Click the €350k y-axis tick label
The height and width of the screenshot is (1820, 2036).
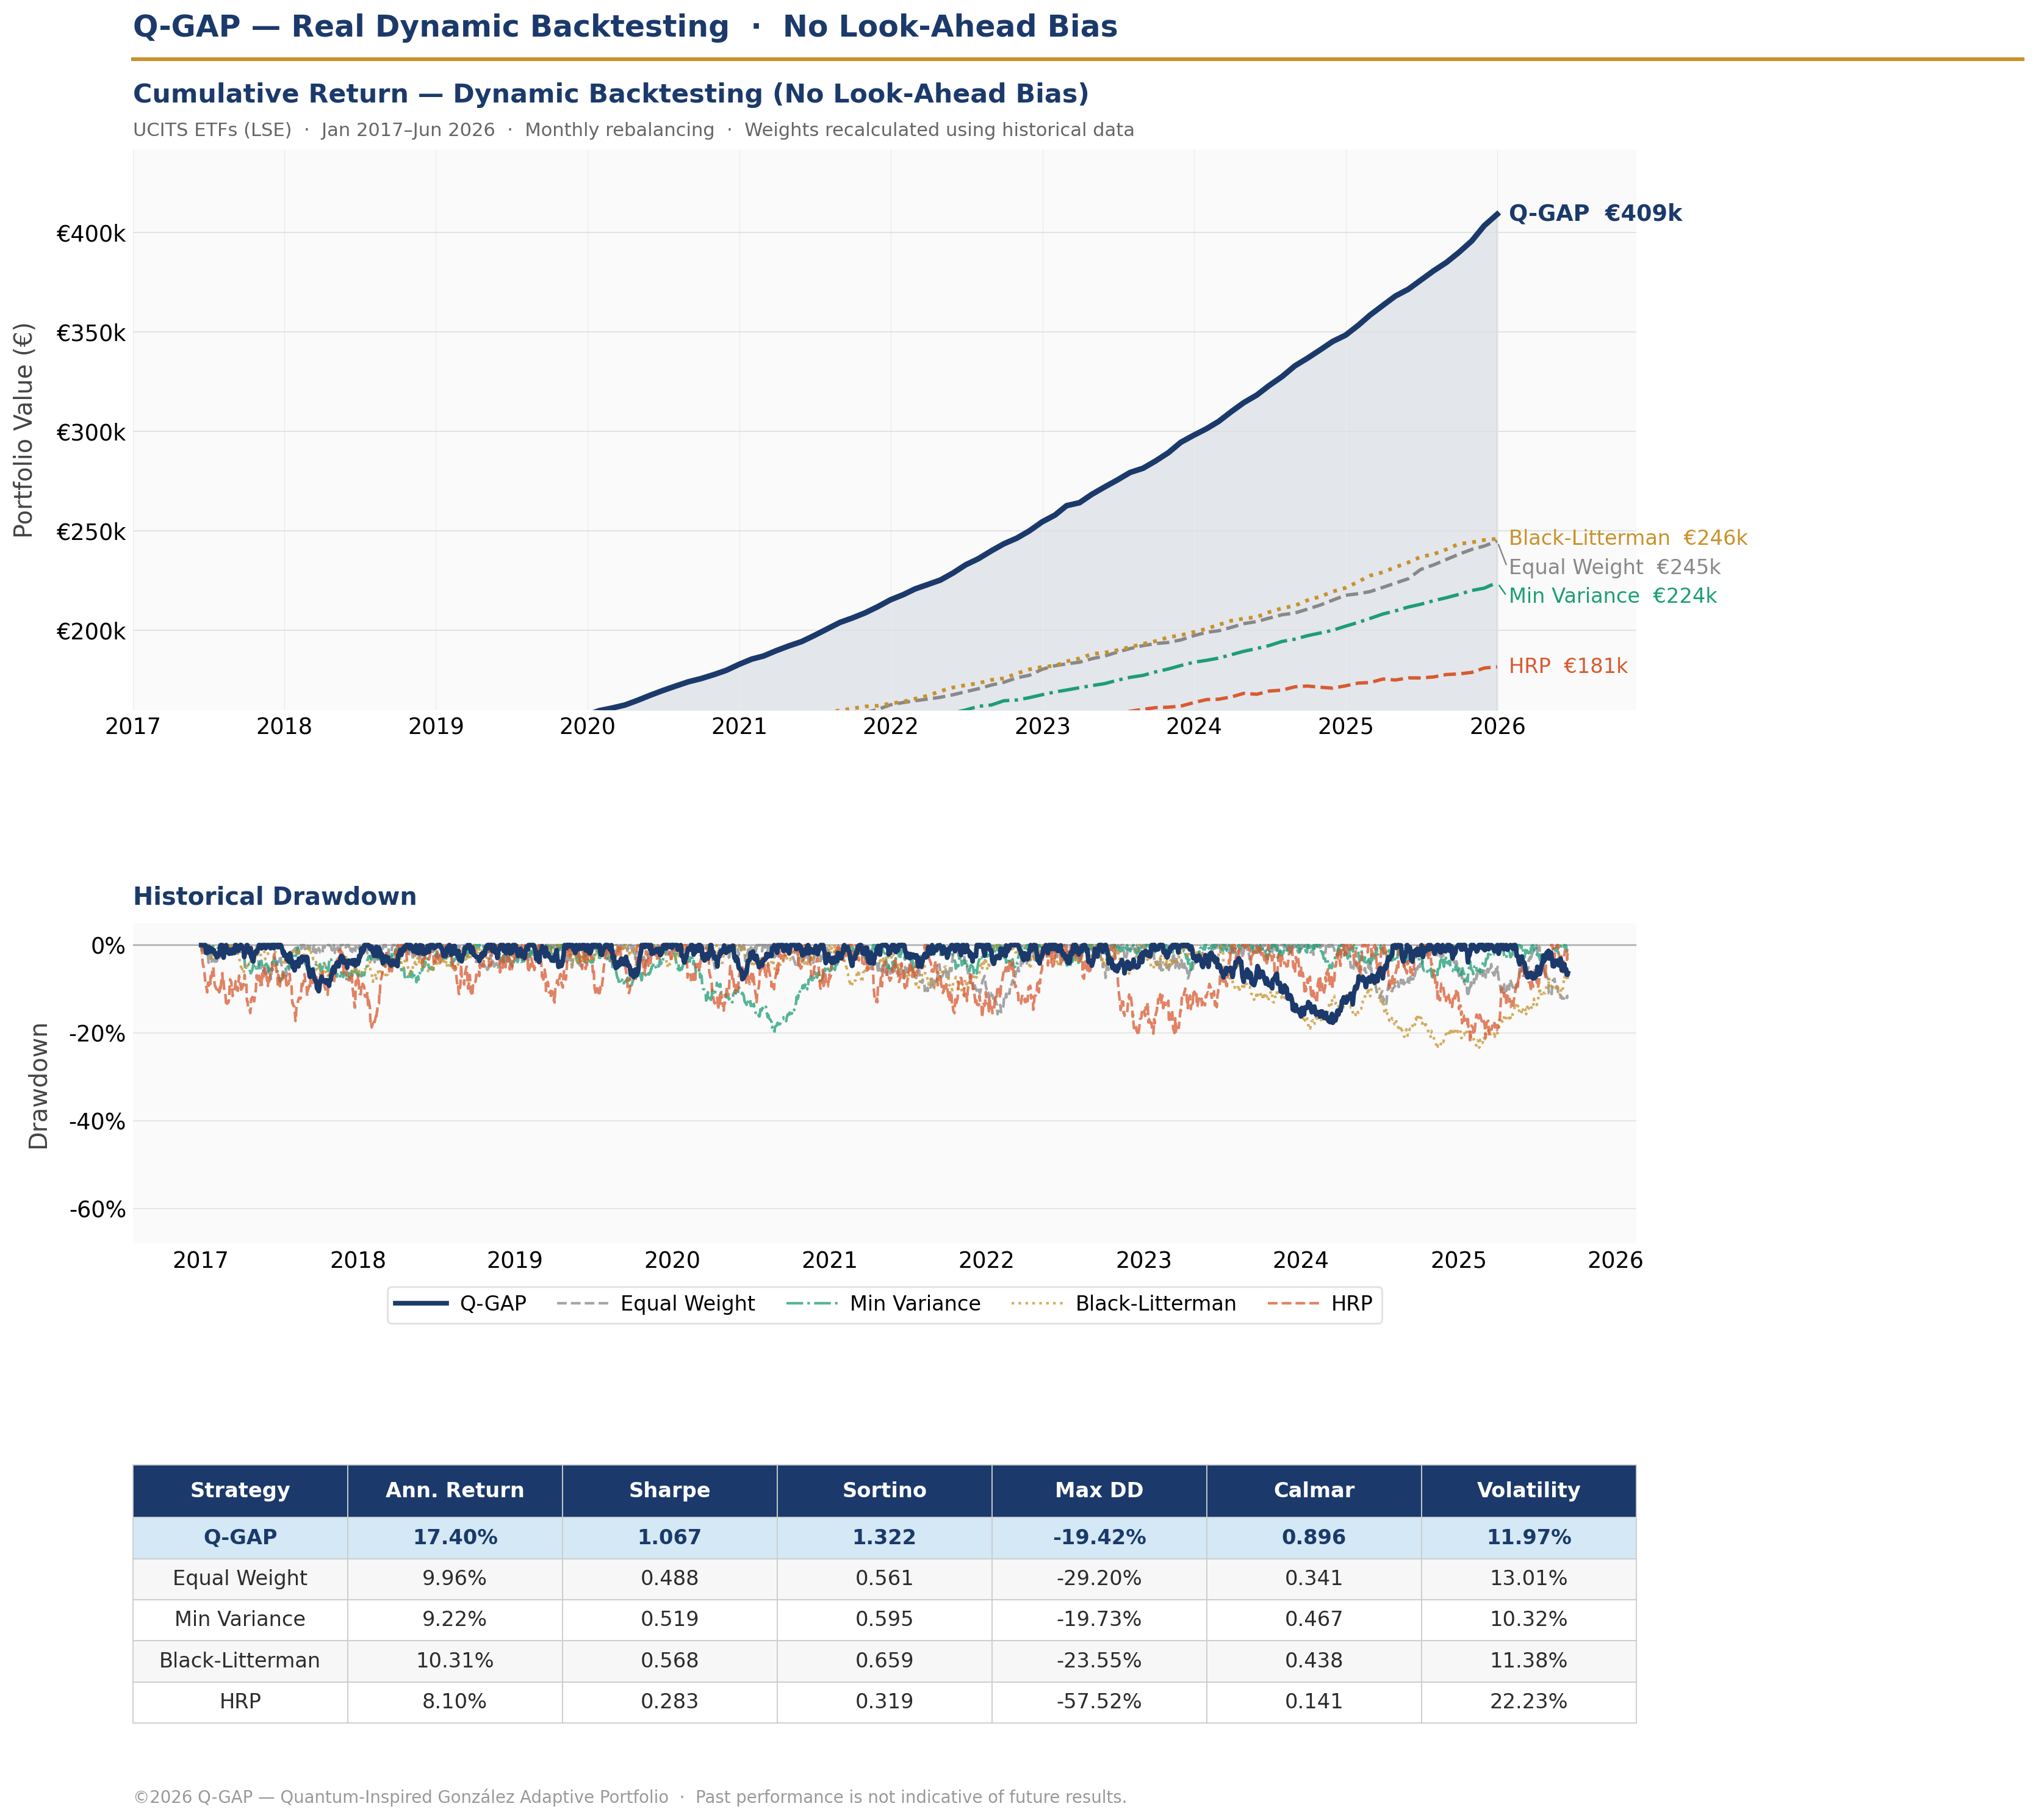pyautogui.click(x=91, y=333)
